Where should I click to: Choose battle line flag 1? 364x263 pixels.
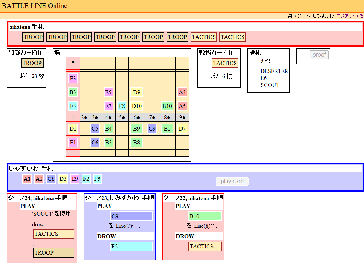(x=73, y=117)
